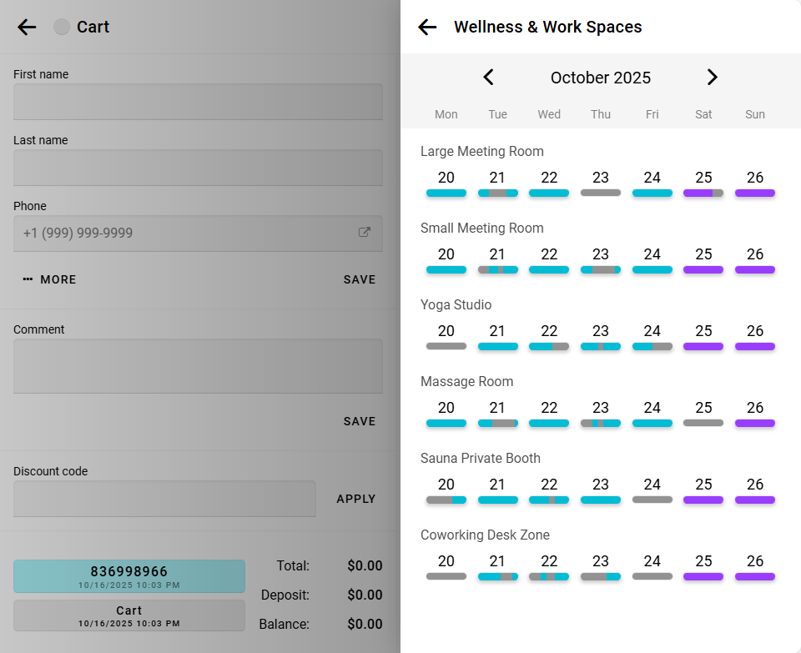Select Large Meeting Room on the 23rd
This screenshot has height=653, width=801.
click(x=601, y=183)
